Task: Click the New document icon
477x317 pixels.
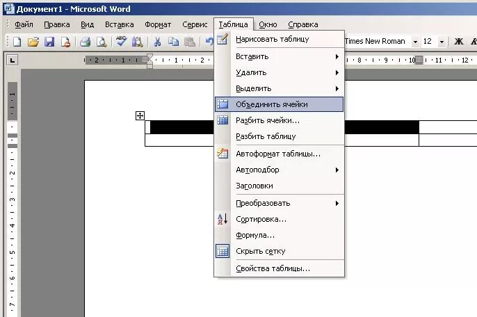Action: (x=17, y=42)
